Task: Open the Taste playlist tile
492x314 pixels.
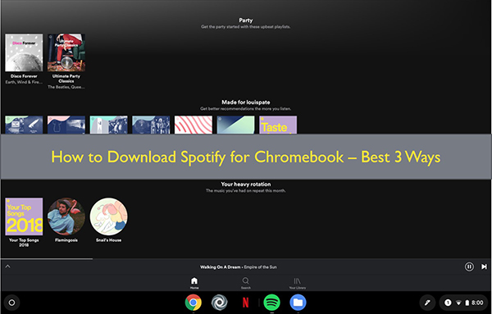Action: pos(278,125)
